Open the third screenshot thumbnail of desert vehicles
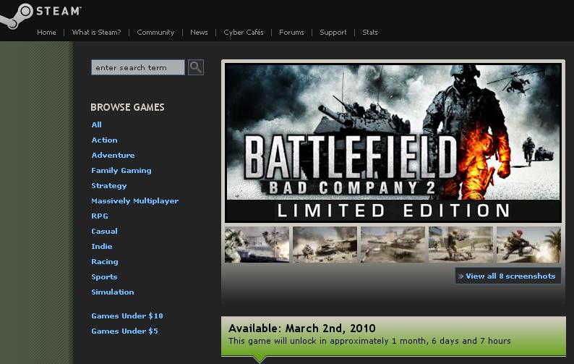This screenshot has width=574, height=364. pyautogui.click(x=393, y=245)
